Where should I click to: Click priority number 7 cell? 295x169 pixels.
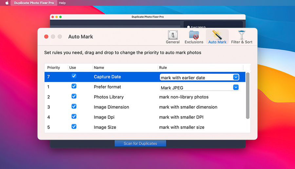click(49, 77)
